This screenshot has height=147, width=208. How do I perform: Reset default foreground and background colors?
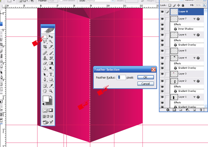[44, 104]
